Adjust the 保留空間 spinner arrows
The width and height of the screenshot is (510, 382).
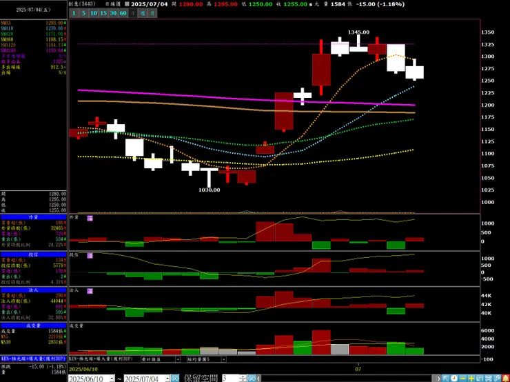(243, 379)
